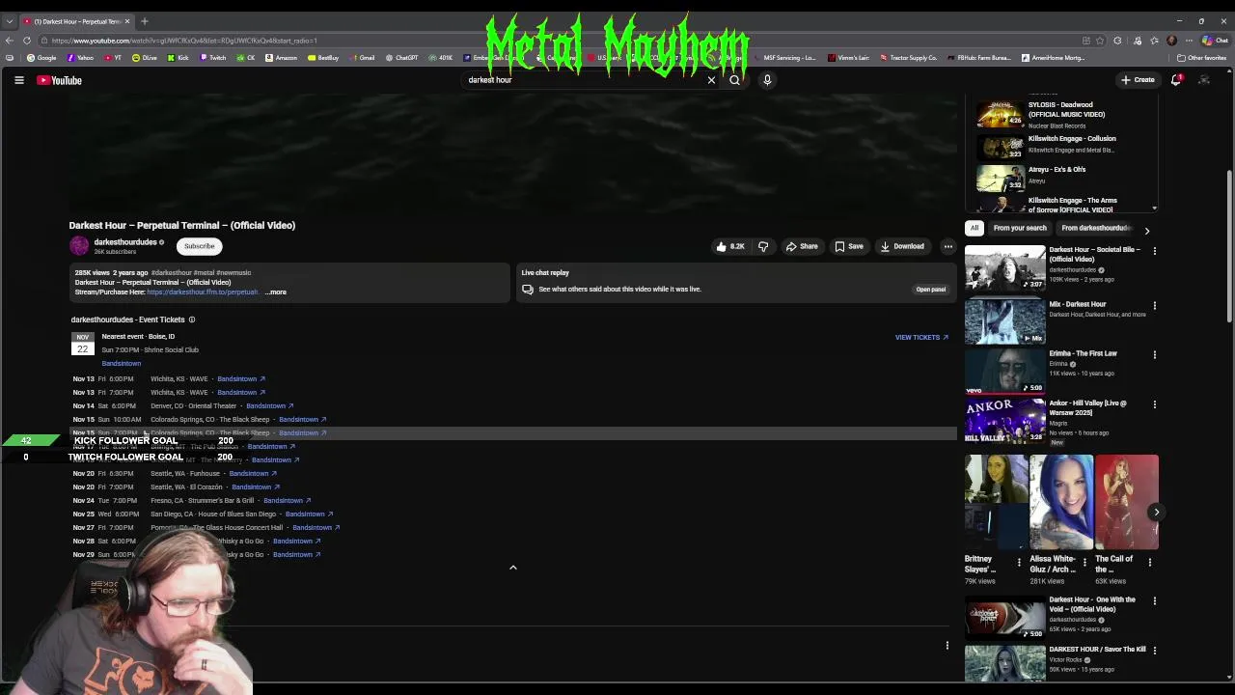Download the video
The height and width of the screenshot is (695, 1235).
click(x=902, y=246)
